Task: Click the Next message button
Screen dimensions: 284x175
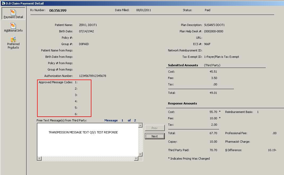Action: (155, 136)
